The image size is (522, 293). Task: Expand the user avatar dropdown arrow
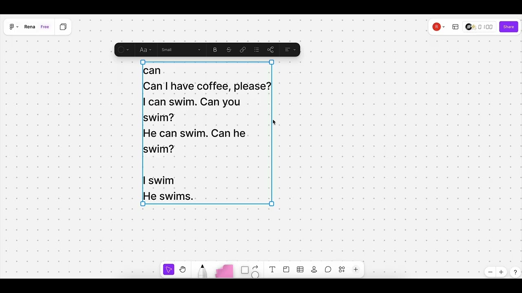[x=443, y=27]
